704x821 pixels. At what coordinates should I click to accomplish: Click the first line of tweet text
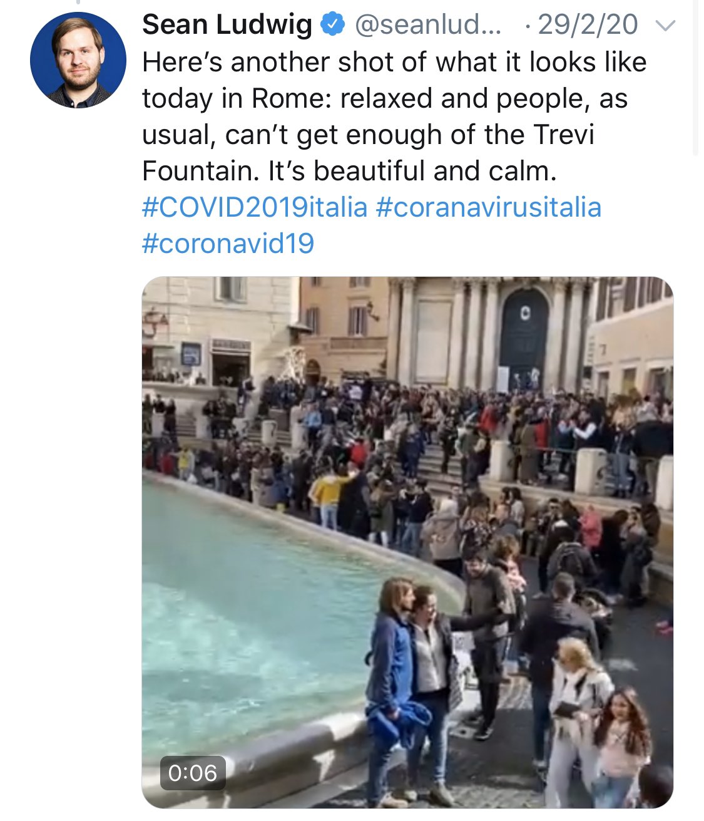394,62
